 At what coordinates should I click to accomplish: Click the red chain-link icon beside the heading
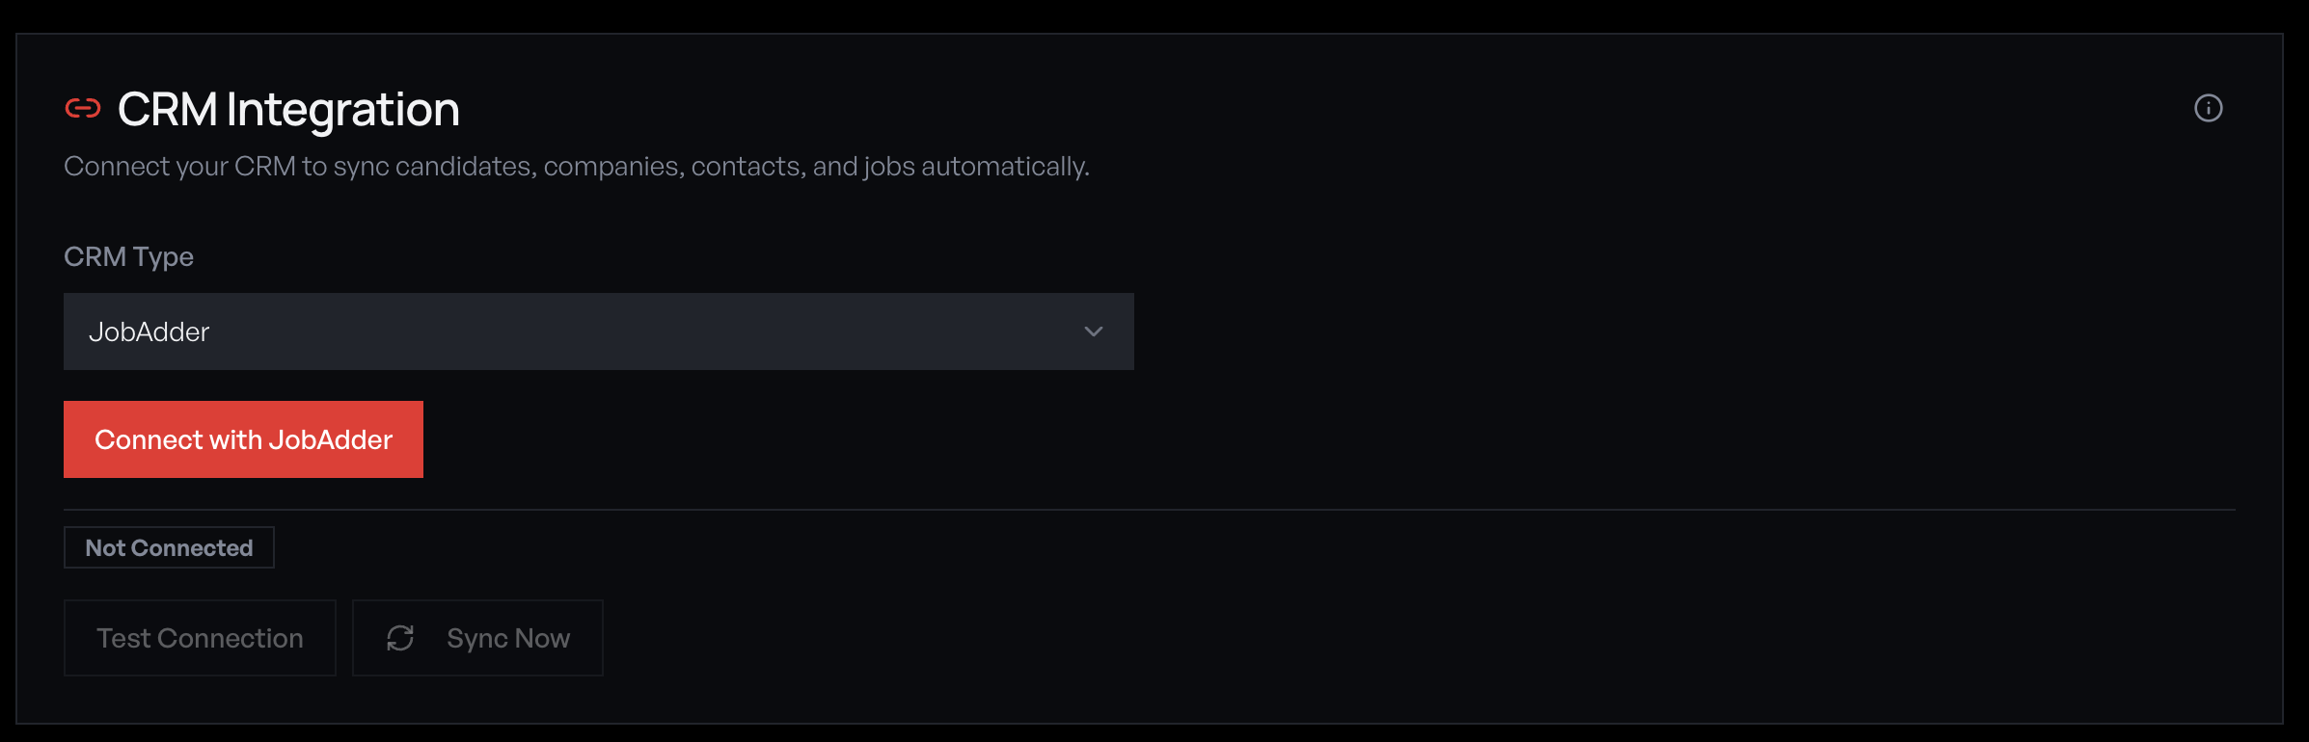coord(83,108)
